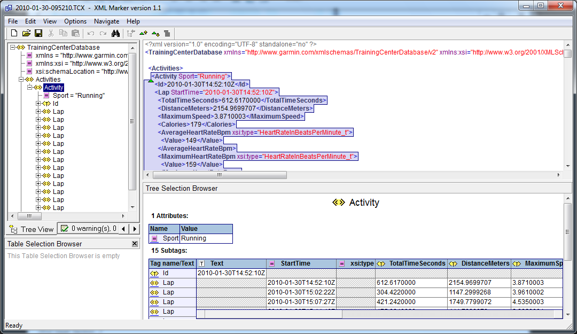Viewport: 577px width, 334px height.
Task: Click the Undo arrow toolbar icon
Action: (90, 34)
